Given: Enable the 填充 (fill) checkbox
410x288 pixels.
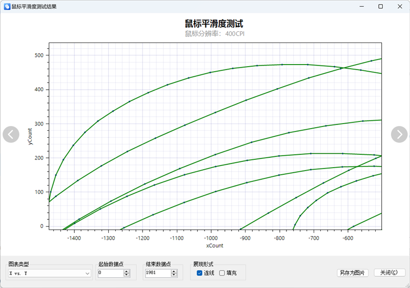Looking at the screenshot, I should click(x=222, y=273).
